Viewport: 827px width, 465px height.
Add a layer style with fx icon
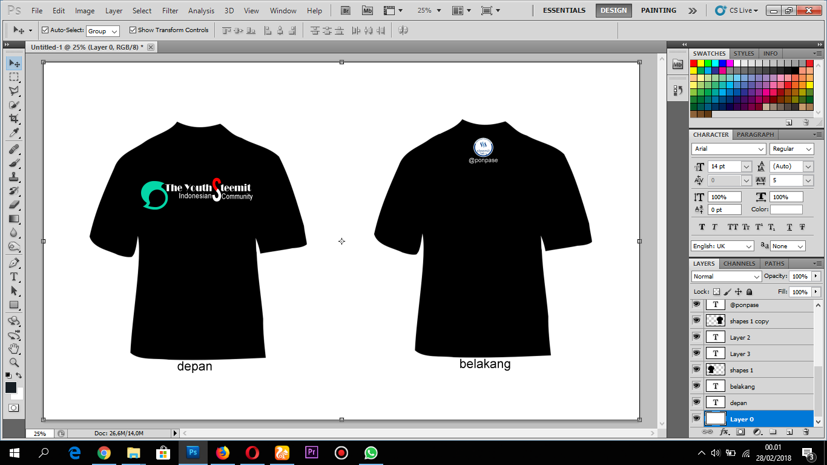(724, 432)
